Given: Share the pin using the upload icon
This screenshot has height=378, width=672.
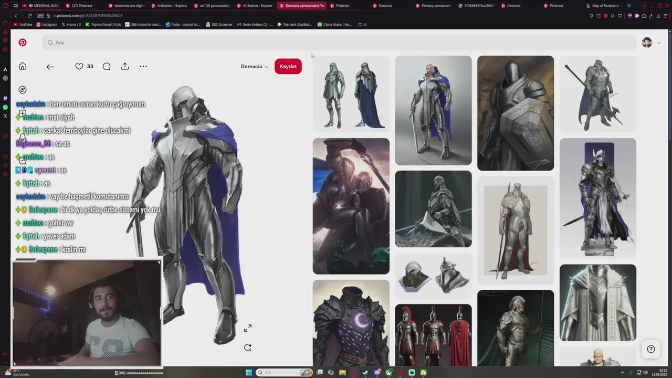Looking at the screenshot, I should pos(125,66).
